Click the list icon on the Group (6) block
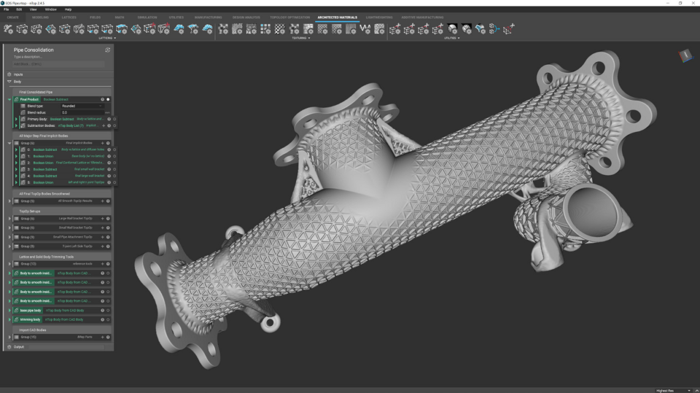 [x=16, y=143]
